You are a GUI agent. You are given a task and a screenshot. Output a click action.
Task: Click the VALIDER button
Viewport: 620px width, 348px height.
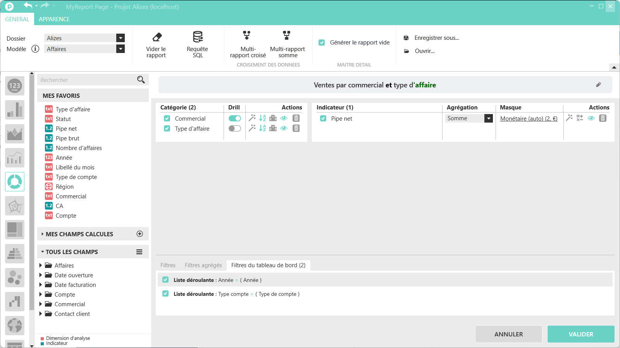(x=580, y=334)
